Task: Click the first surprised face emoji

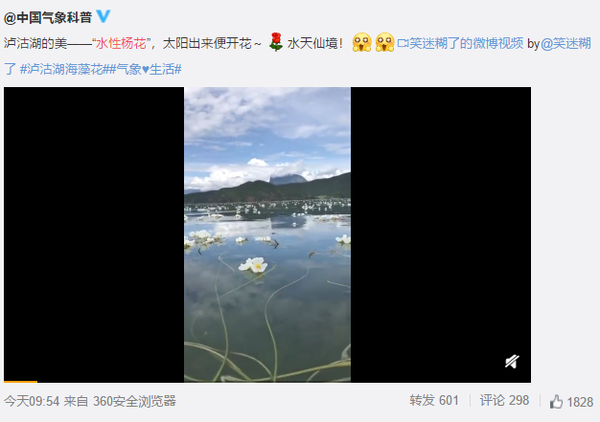Action: point(361,42)
